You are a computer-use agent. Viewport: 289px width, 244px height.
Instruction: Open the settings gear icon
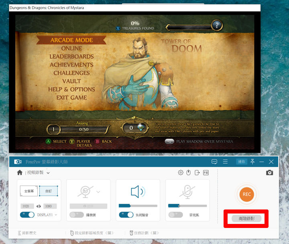click(181, 173)
